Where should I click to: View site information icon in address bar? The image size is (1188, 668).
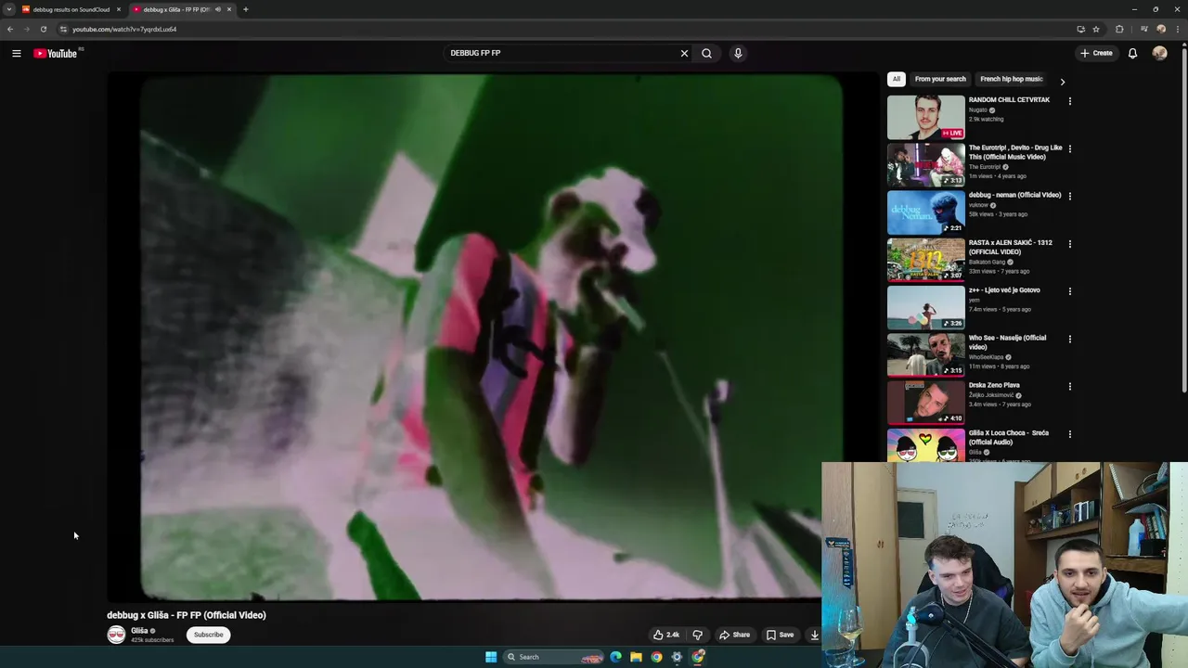pos(63,29)
